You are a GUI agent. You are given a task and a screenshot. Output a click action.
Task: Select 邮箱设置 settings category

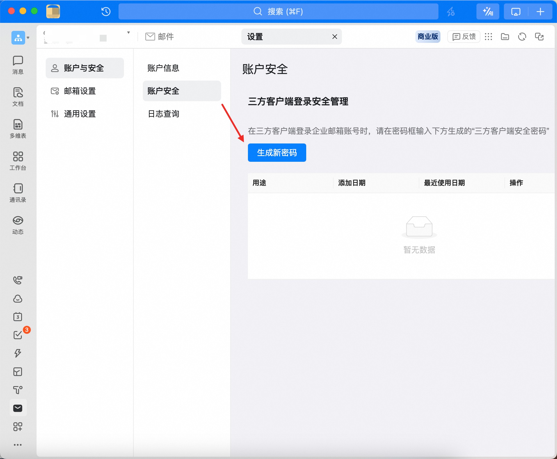[85, 91]
